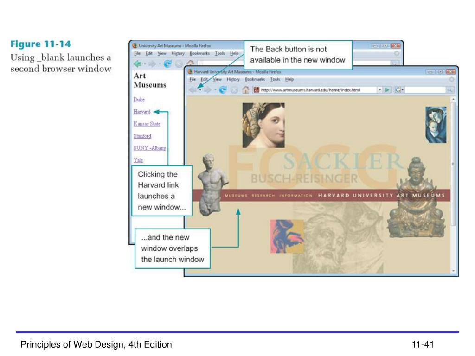This screenshot has height=356, width=475.
Task: Click the pink and blue abstract artwork
Action: [287, 236]
